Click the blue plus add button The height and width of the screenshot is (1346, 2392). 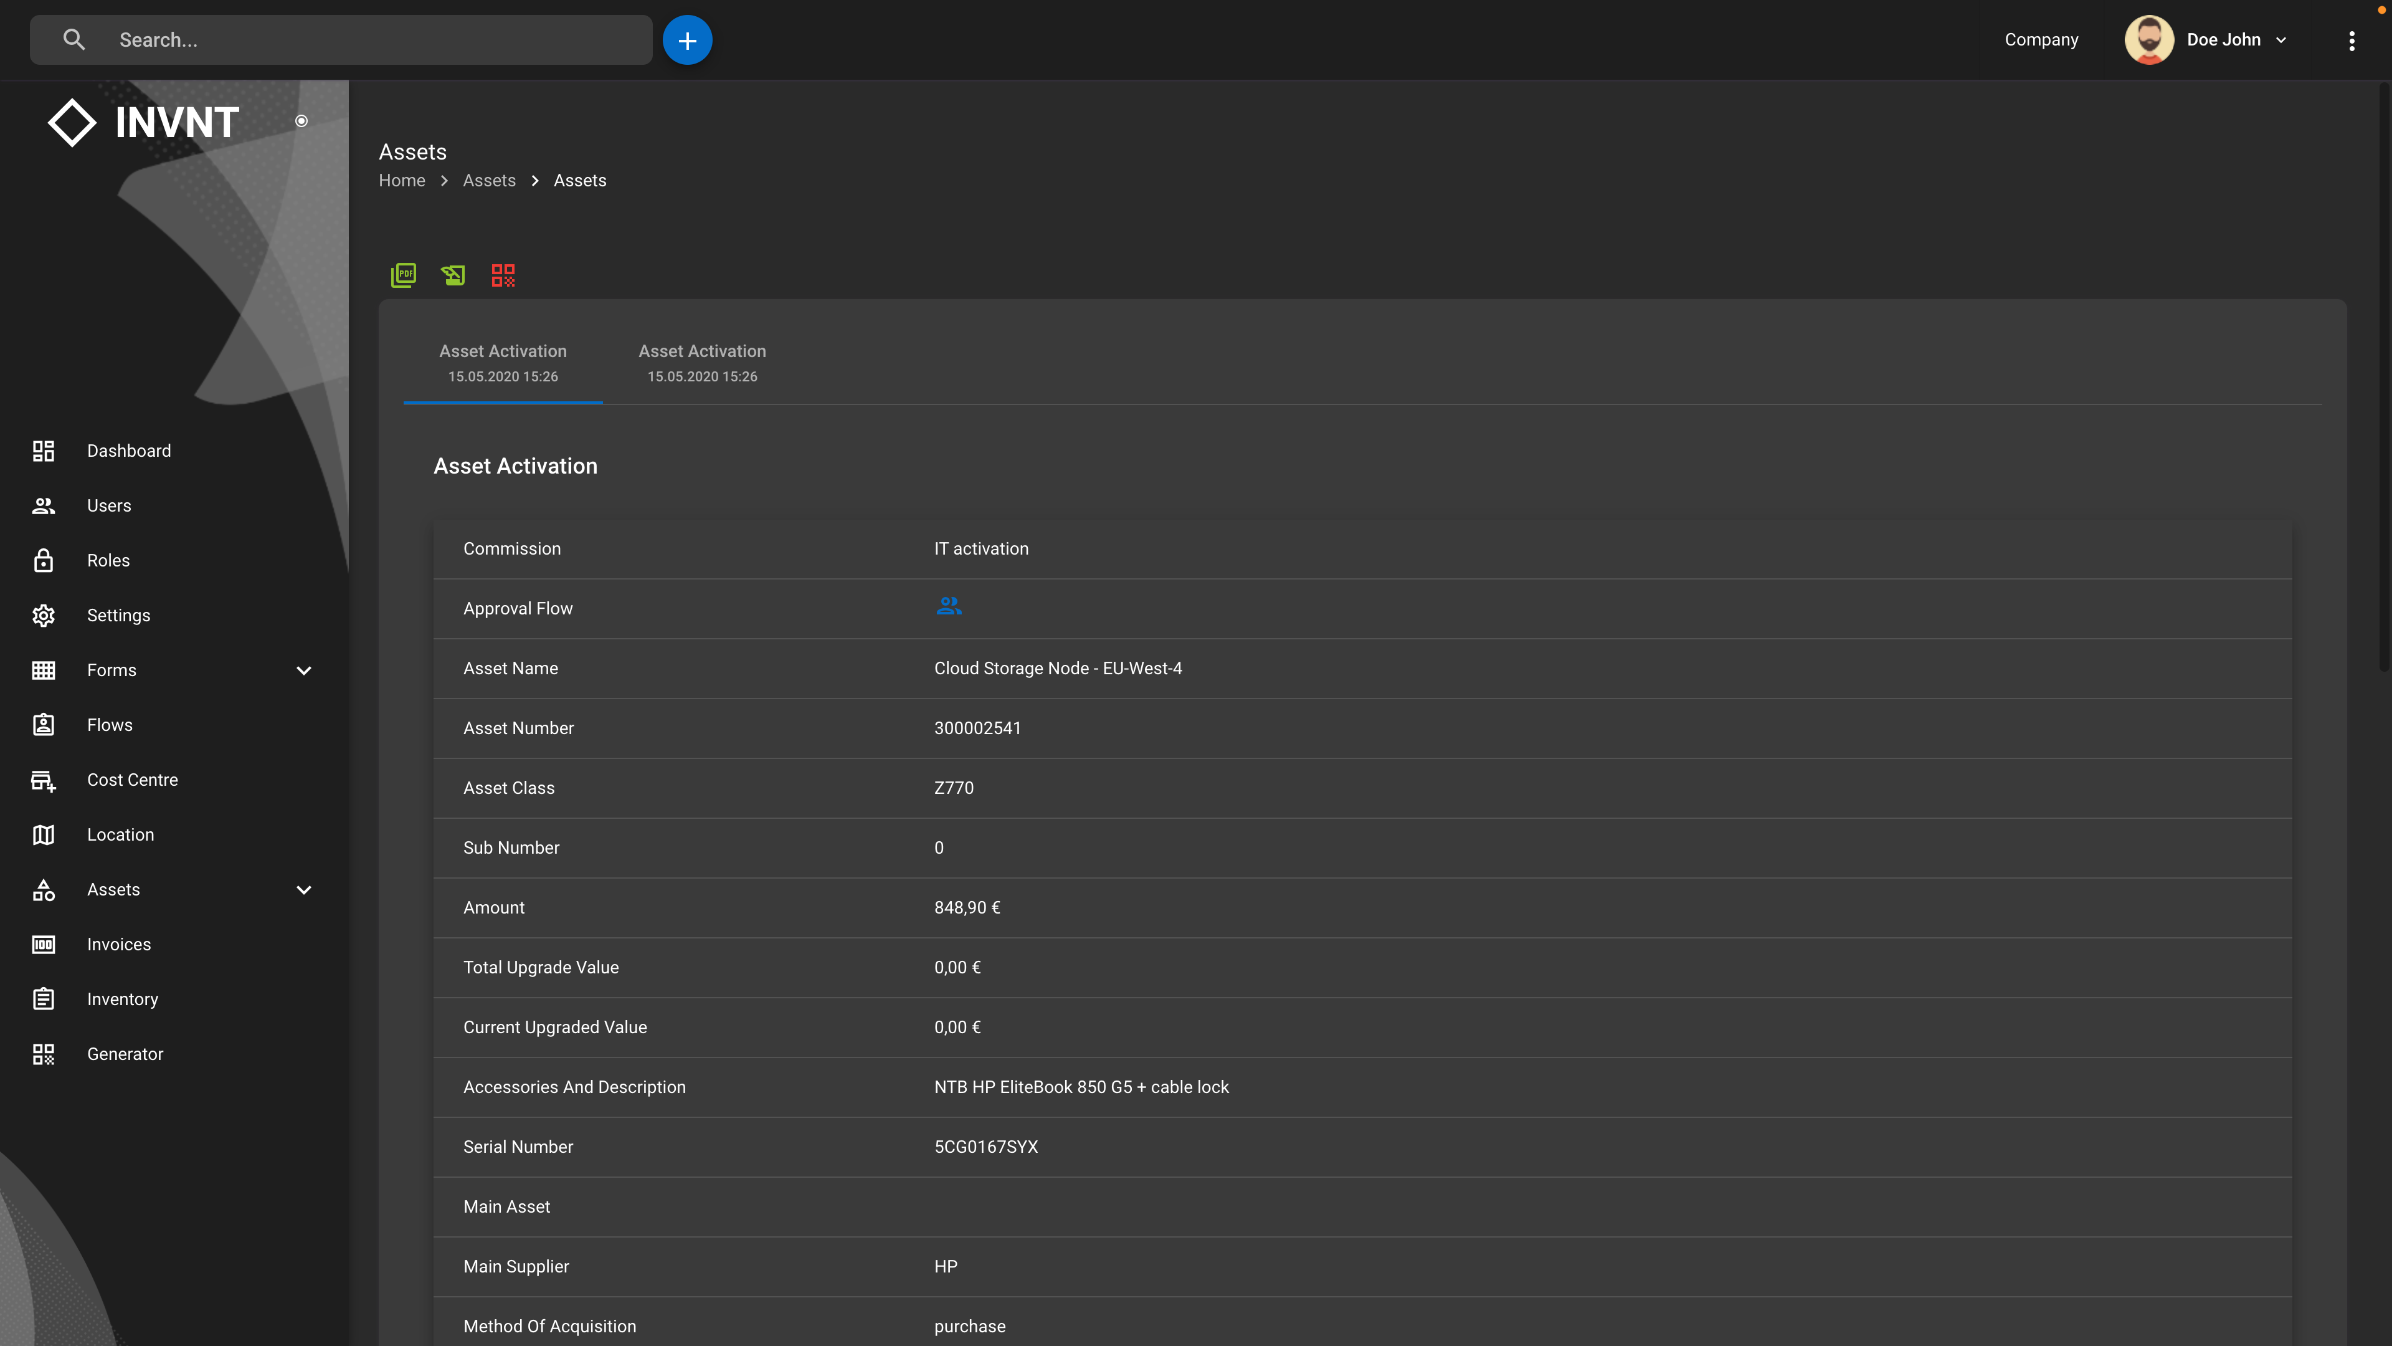tap(687, 40)
